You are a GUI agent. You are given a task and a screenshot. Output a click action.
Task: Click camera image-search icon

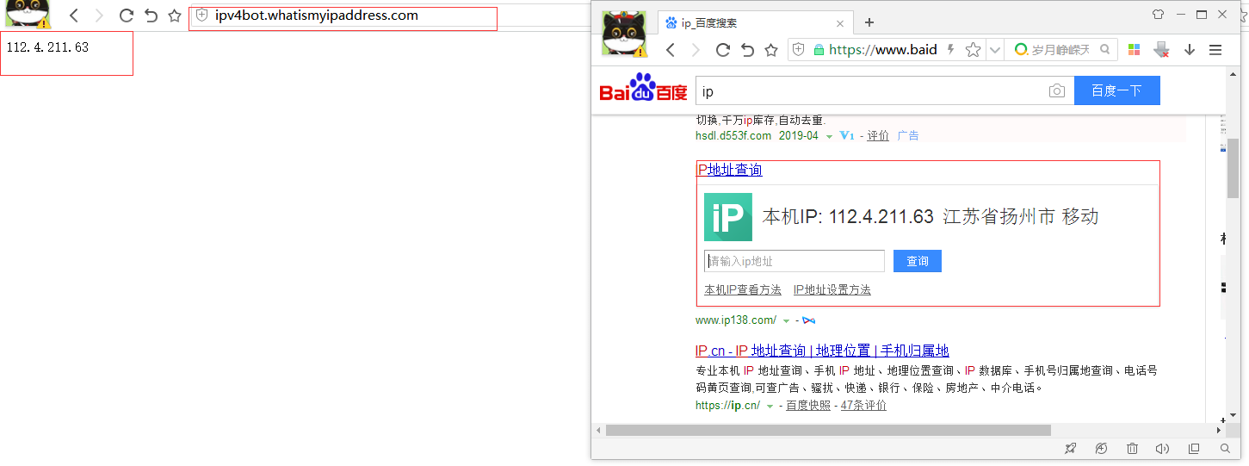pyautogui.click(x=1057, y=90)
